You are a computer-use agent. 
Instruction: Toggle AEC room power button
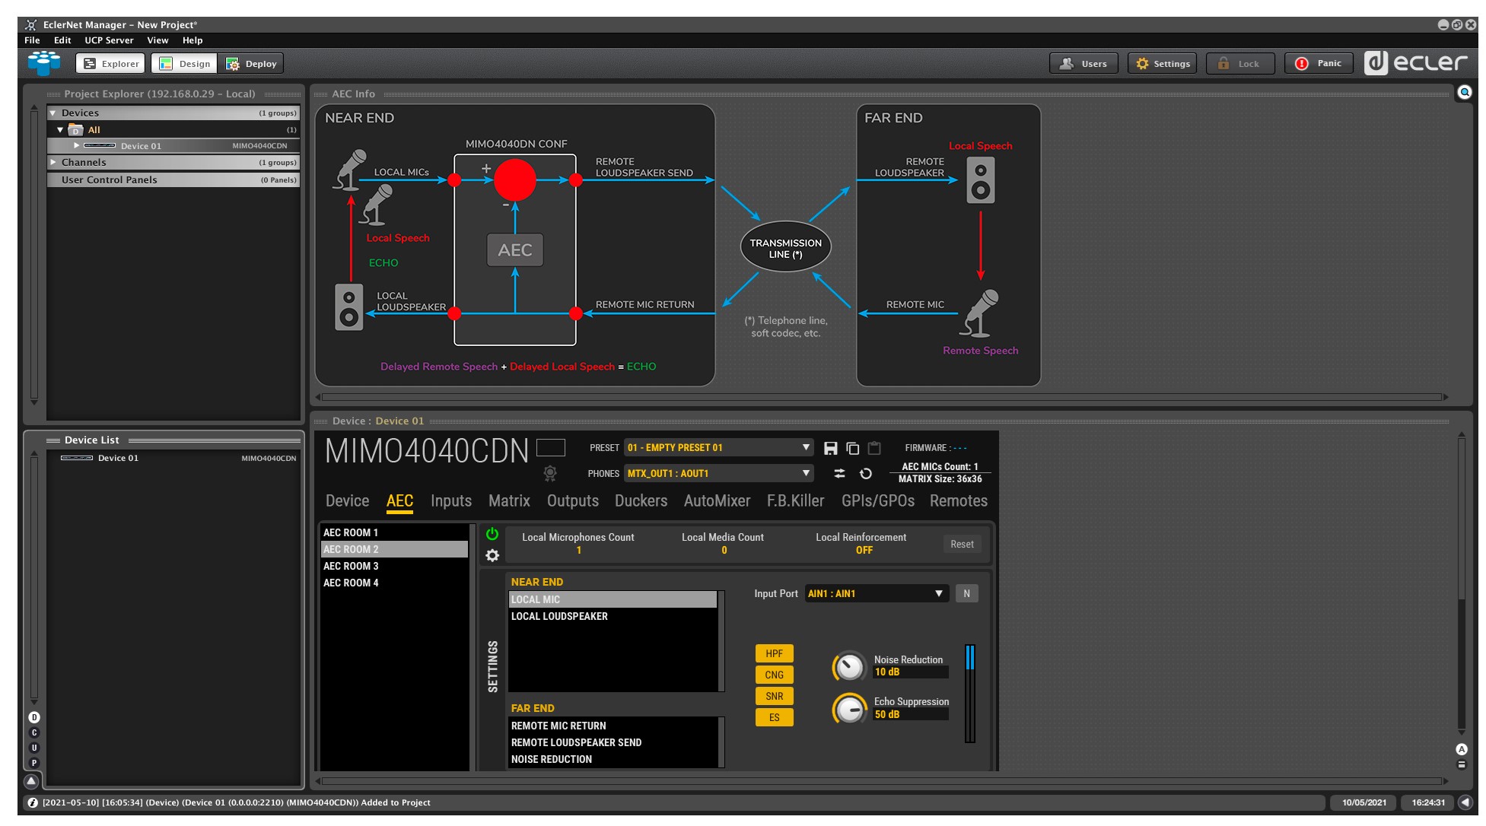[492, 534]
